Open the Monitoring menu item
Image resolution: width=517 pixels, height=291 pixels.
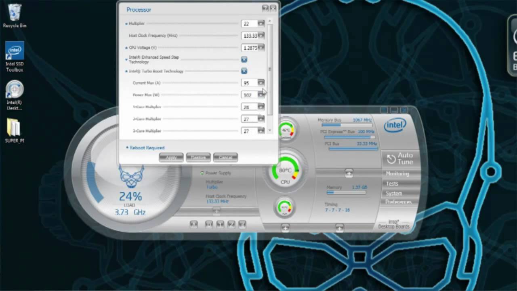click(397, 174)
